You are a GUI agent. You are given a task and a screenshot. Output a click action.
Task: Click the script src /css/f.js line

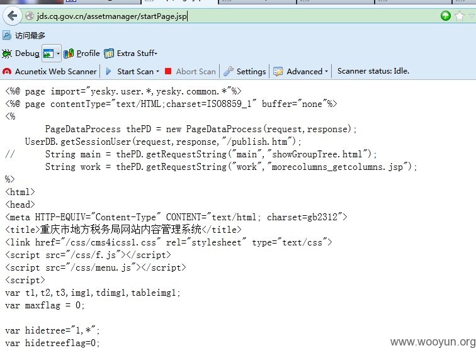pyautogui.click(x=88, y=255)
